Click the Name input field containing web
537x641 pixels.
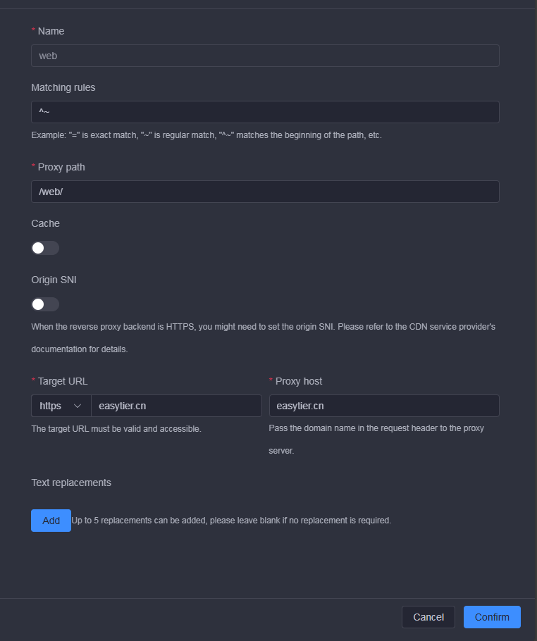click(265, 56)
